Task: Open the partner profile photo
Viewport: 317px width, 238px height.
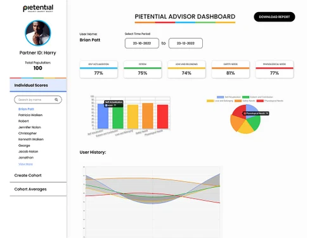Action: [38, 33]
